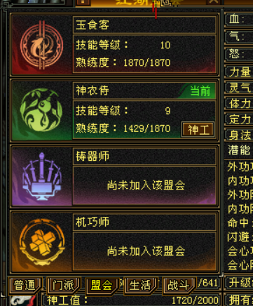
Task: Click the cloud icon beside 神工值
Action: [x=23, y=300]
